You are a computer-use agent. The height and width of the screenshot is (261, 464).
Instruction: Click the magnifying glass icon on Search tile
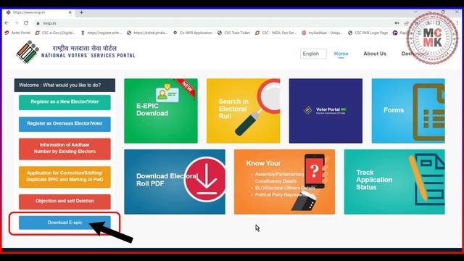pyautogui.click(x=258, y=108)
